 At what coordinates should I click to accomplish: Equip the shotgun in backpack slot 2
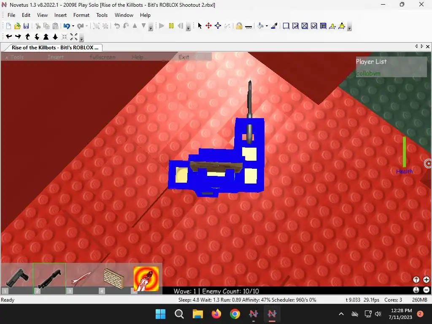[49, 278]
